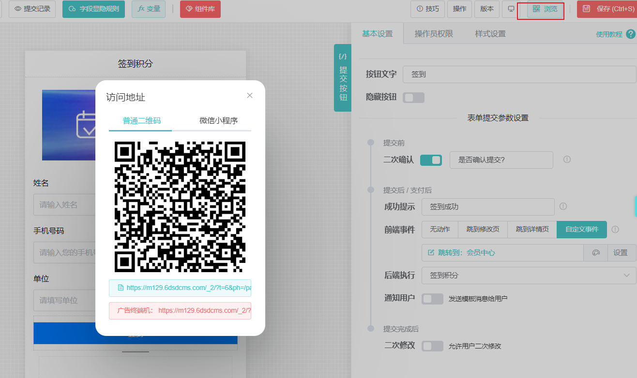
Task: Click the teal https://m129.6dsdcms.com URL link
Action: [x=180, y=288]
